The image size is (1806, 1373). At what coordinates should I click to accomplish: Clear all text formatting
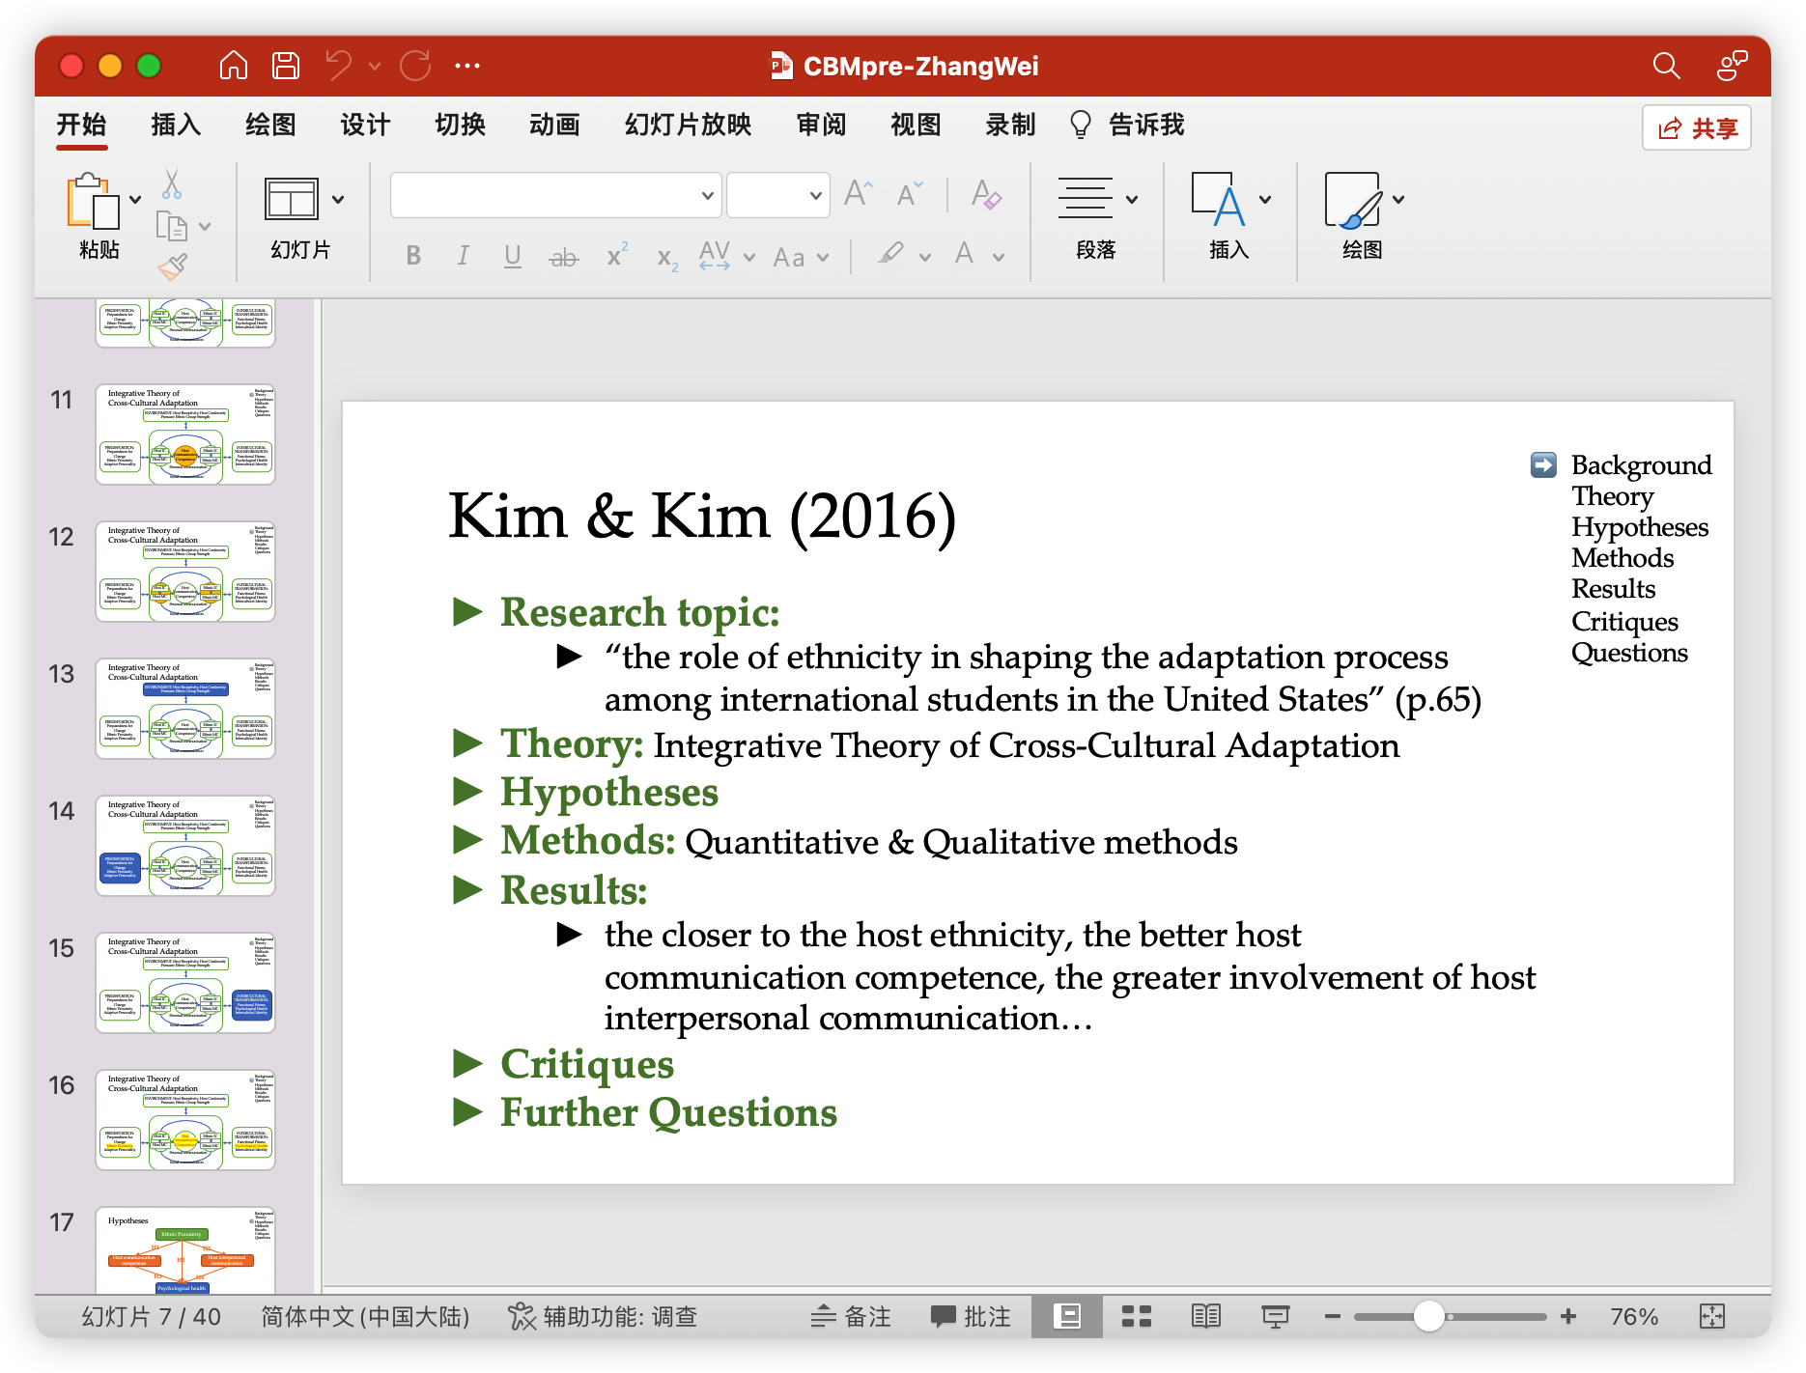click(x=986, y=194)
